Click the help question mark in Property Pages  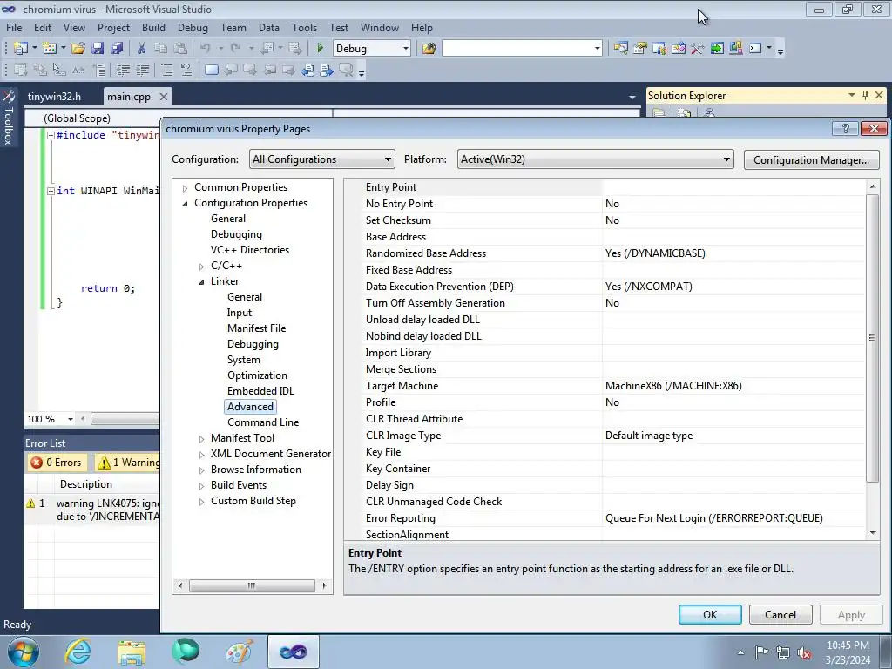click(x=845, y=129)
